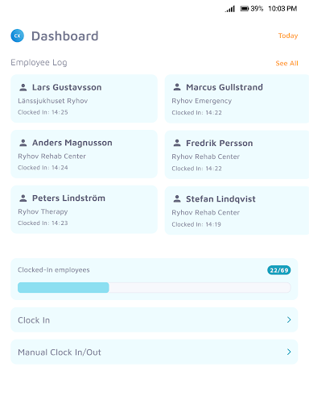Expand the Manual Clock In/Out chevron
Screen dimensions: 309x413
coord(289,352)
